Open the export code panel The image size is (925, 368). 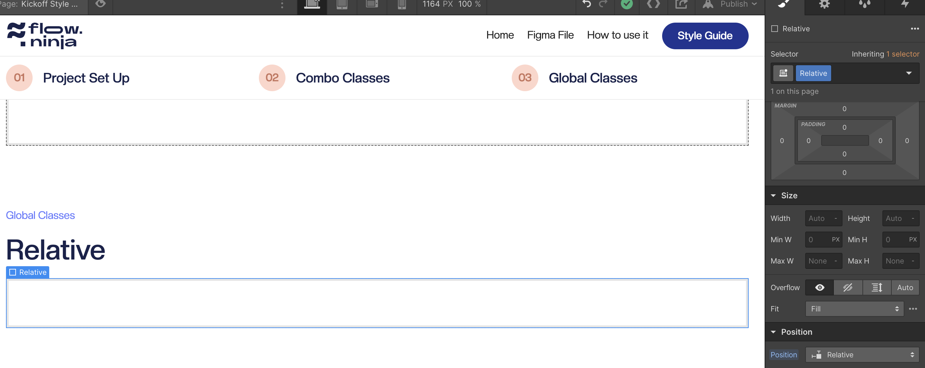(653, 4)
